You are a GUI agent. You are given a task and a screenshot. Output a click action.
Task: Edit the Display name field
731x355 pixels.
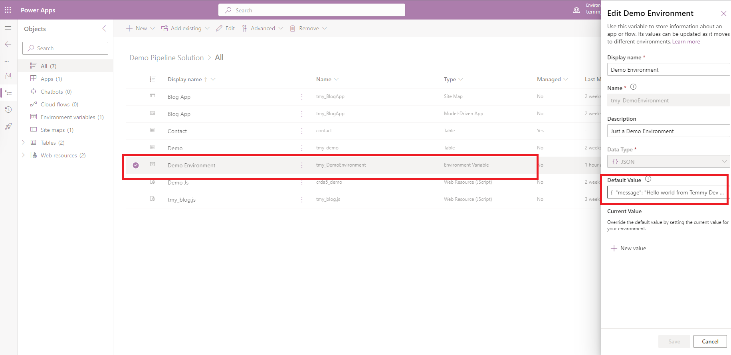pyautogui.click(x=669, y=69)
